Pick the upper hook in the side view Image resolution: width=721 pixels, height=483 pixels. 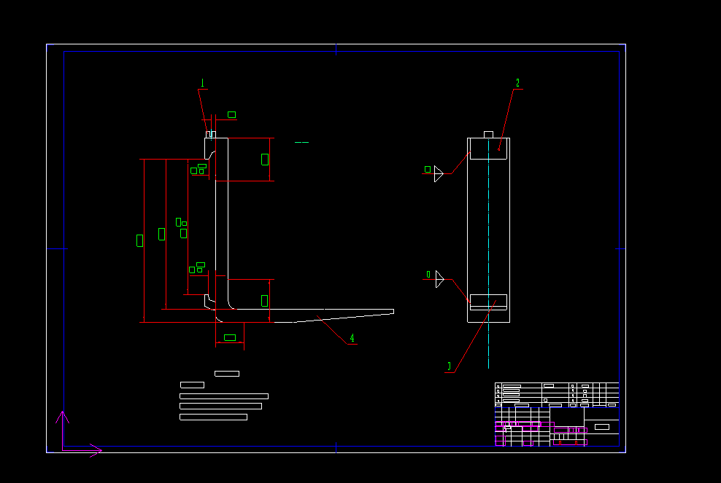(209, 149)
